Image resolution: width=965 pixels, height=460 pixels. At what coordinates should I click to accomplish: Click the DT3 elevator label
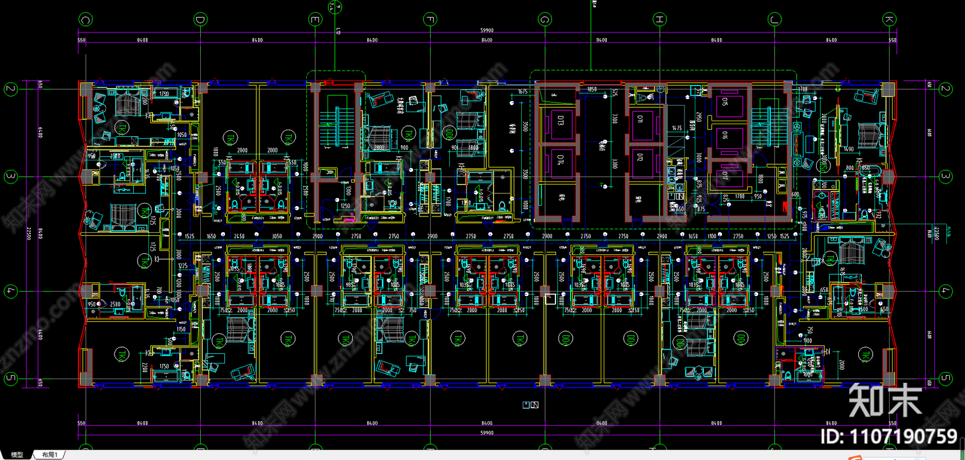click(560, 120)
